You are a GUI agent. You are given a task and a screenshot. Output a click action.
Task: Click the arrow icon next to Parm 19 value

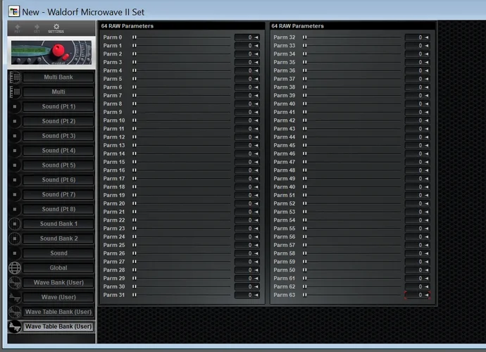click(x=256, y=195)
